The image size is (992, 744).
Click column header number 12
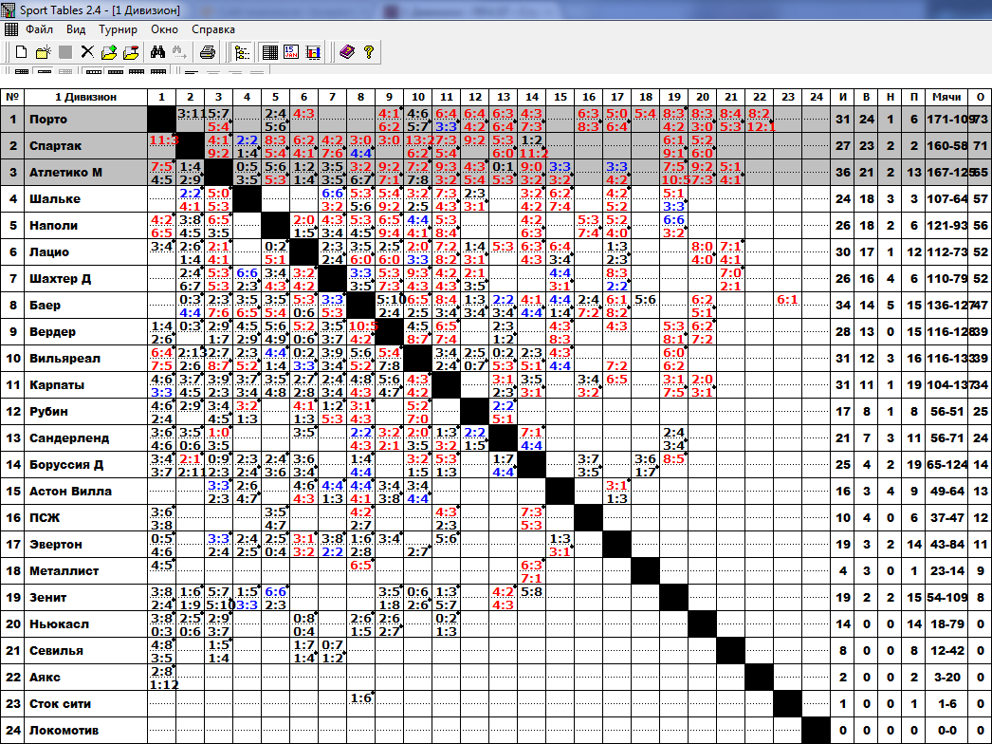tap(474, 97)
